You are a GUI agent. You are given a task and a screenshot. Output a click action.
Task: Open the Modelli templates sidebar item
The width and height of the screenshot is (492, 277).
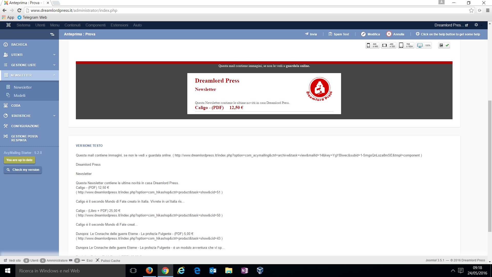click(x=19, y=95)
